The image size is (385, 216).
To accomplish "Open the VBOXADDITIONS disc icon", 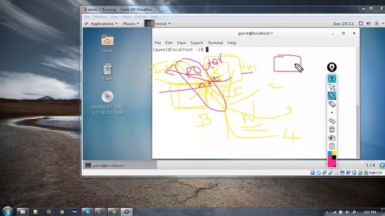I will [x=107, y=103].
